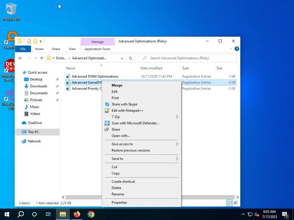Open the Windows Start menu
This screenshot has height=220, width=294.
(7, 214)
